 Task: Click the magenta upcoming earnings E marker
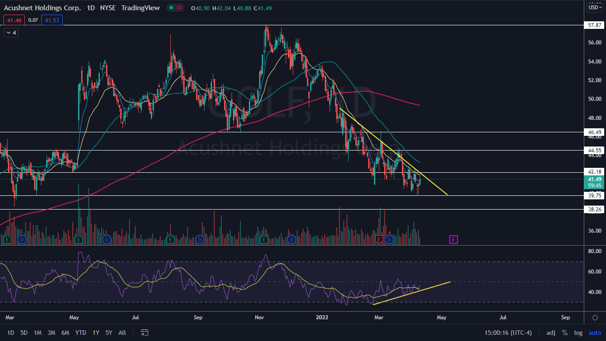coord(453,240)
